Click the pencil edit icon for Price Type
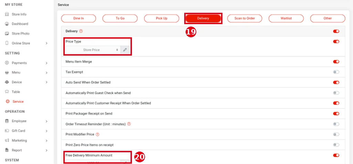 click(125, 50)
